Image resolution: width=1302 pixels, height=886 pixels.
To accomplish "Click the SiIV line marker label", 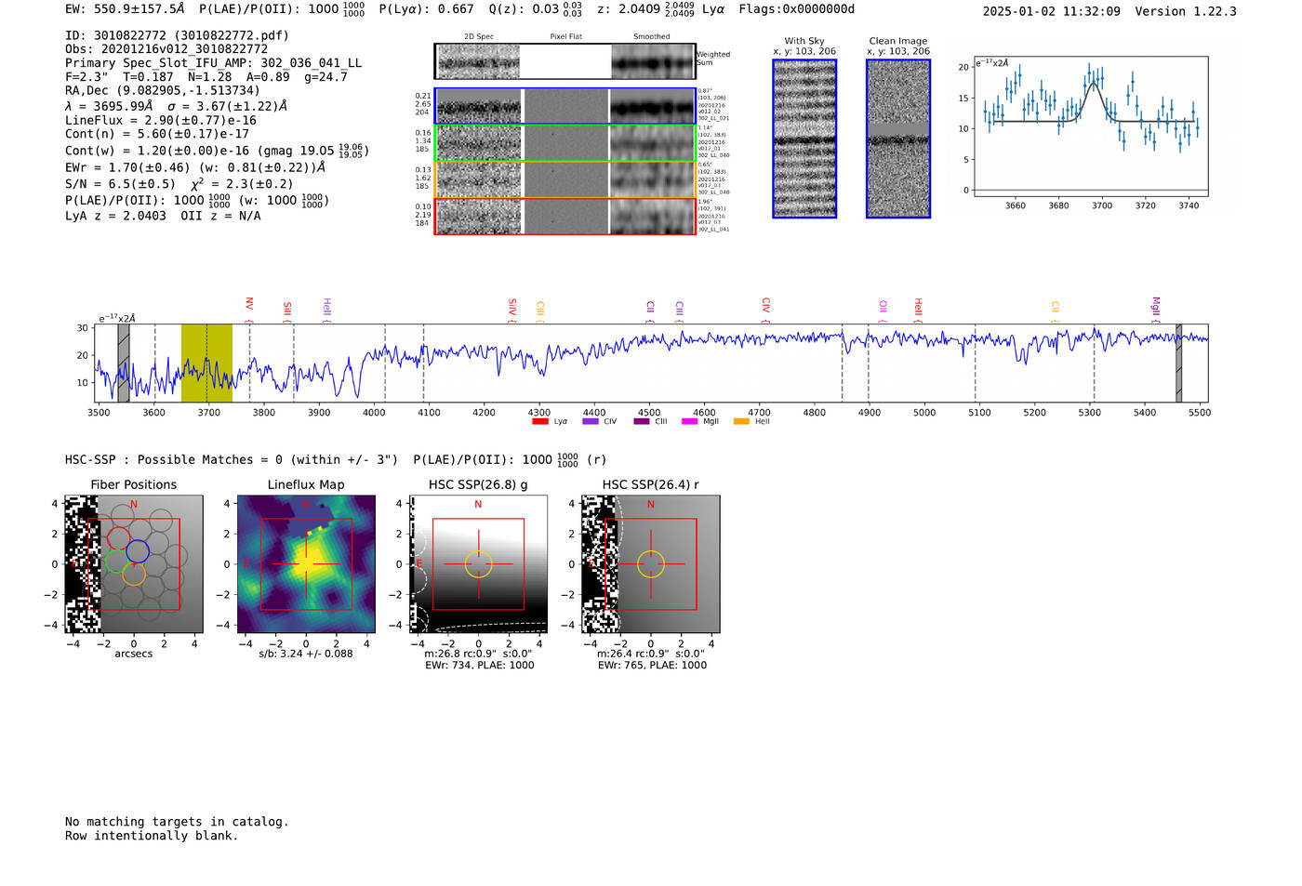I will [x=512, y=306].
